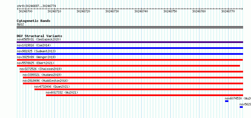Open the nsv3925099 (Wenger2019) label
Viewport: 251px width, 118px height.
(x=36, y=57)
